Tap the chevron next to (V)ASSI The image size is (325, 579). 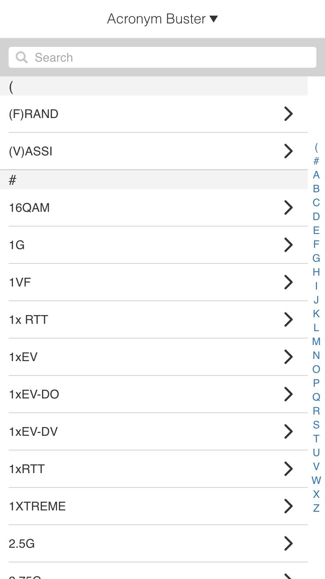[289, 151]
